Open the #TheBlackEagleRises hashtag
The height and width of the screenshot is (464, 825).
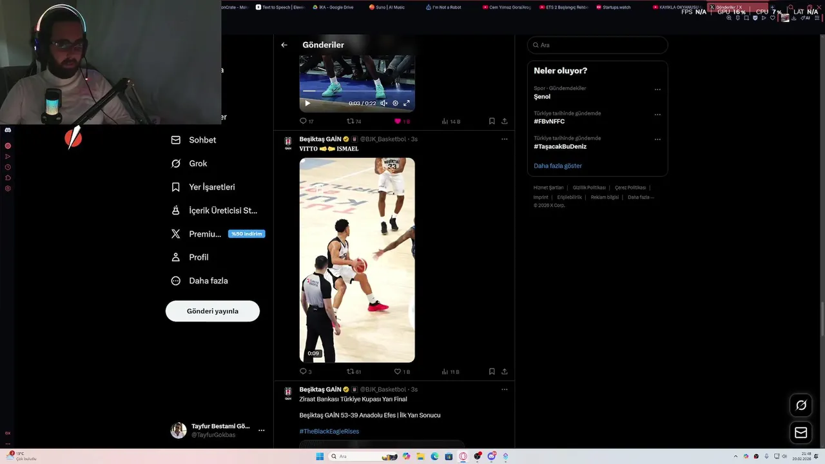329,431
